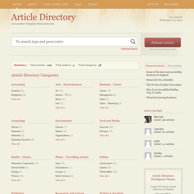Click the Article Directory site title
This screenshot has width=194, height=194.
(x=44, y=17)
